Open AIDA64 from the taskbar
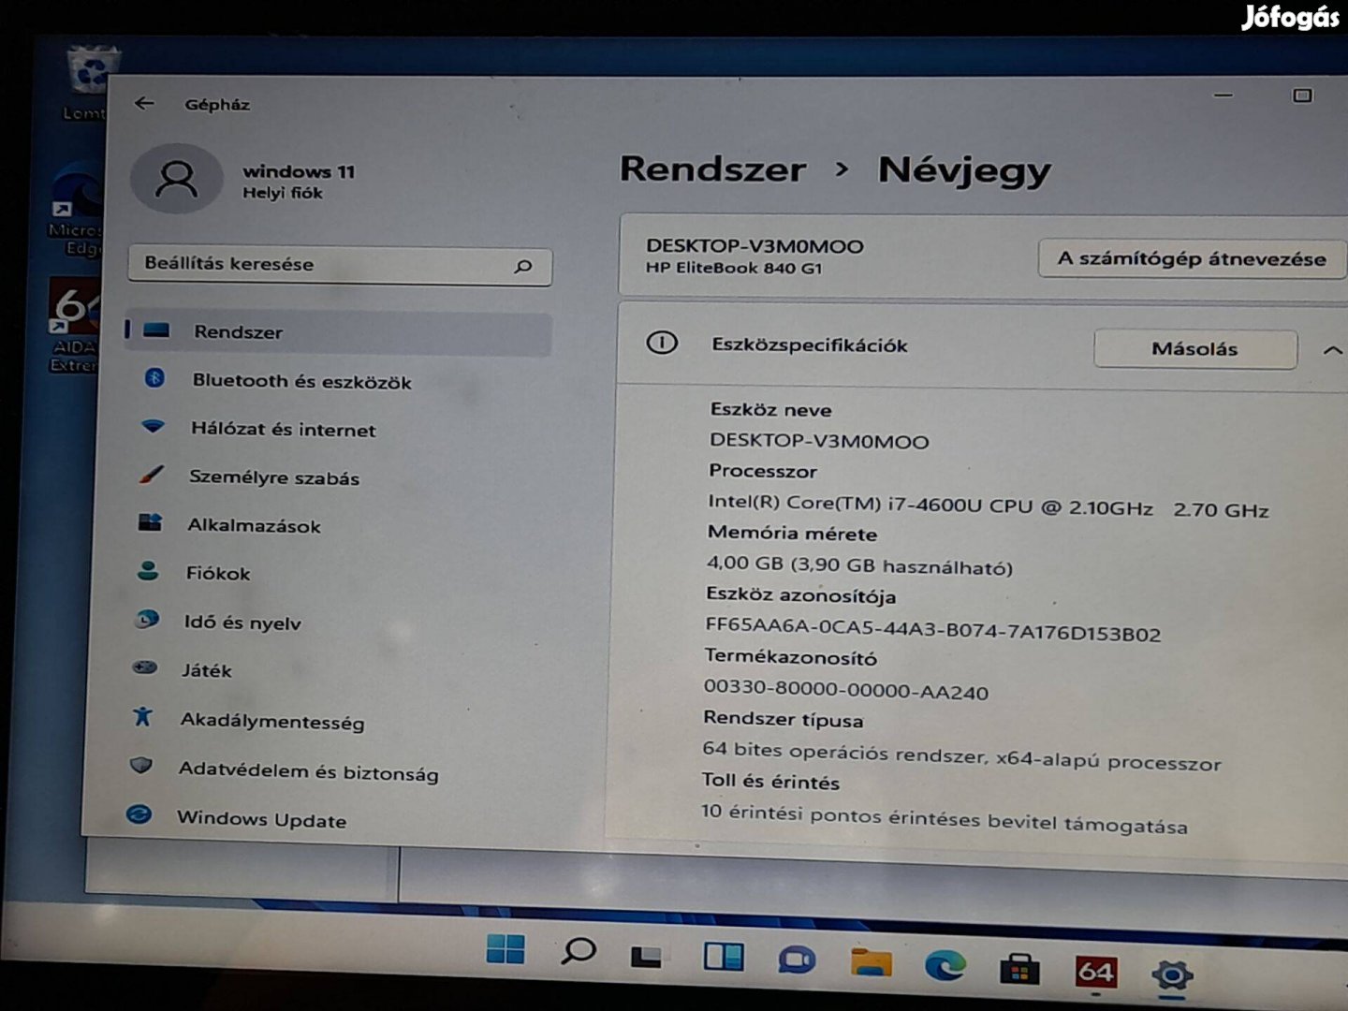The height and width of the screenshot is (1011, 1348). 1095,972
